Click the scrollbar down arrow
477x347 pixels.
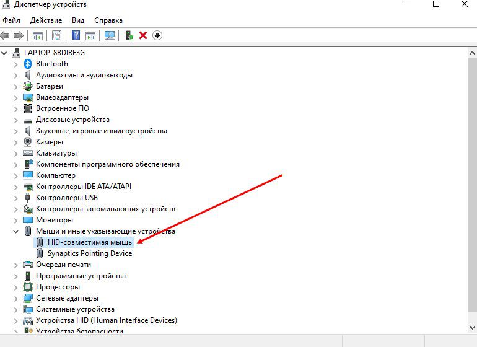tap(472, 328)
